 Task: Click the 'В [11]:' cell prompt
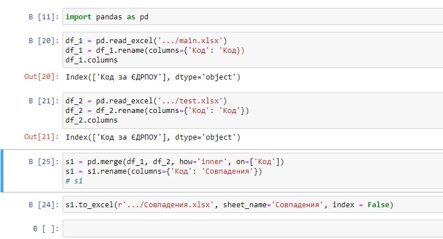pos(44,17)
